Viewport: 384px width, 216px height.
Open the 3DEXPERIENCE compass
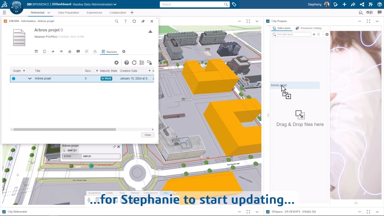click(17, 7)
